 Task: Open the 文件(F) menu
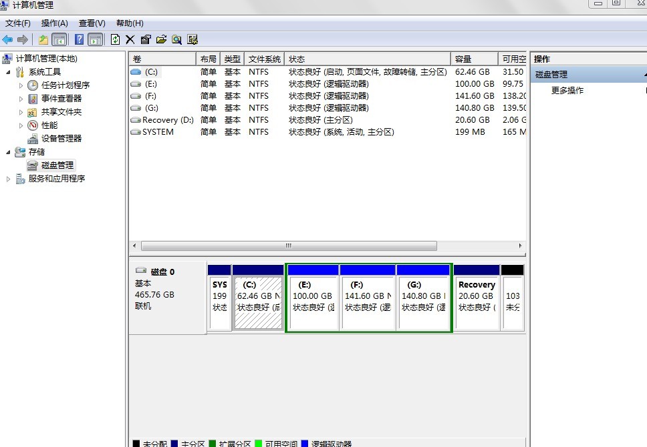click(18, 23)
